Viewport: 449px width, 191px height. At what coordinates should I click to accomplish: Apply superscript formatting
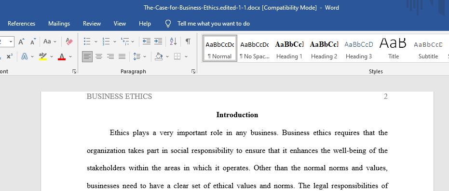click(x=10, y=56)
